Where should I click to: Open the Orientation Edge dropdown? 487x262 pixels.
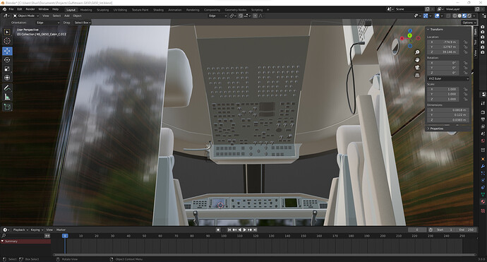48,23
